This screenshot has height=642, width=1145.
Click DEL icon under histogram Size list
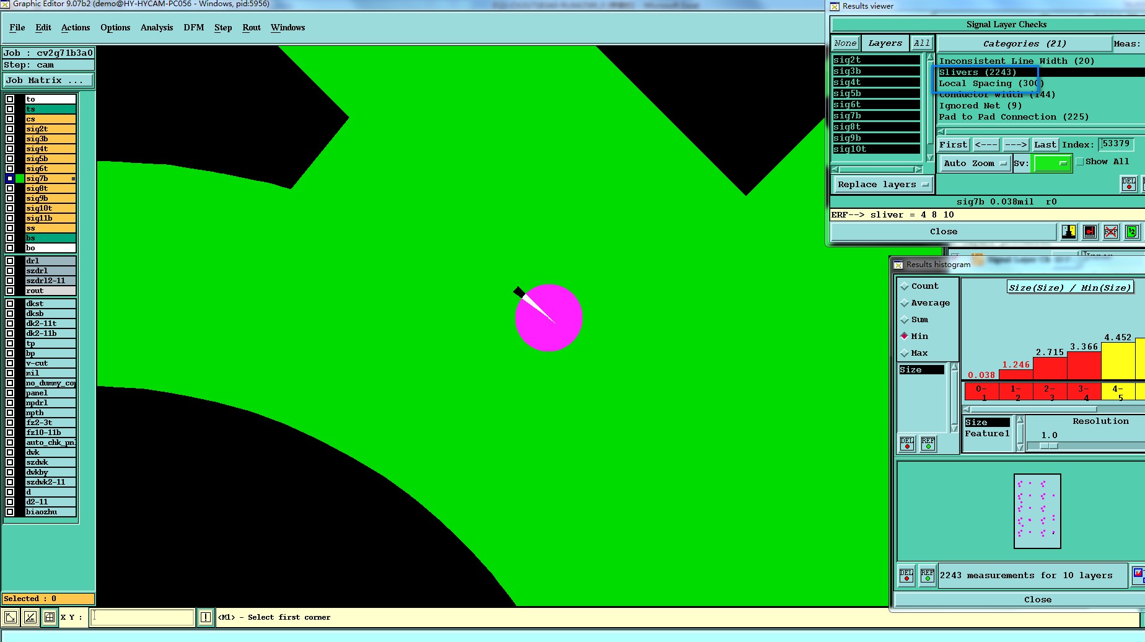[907, 444]
